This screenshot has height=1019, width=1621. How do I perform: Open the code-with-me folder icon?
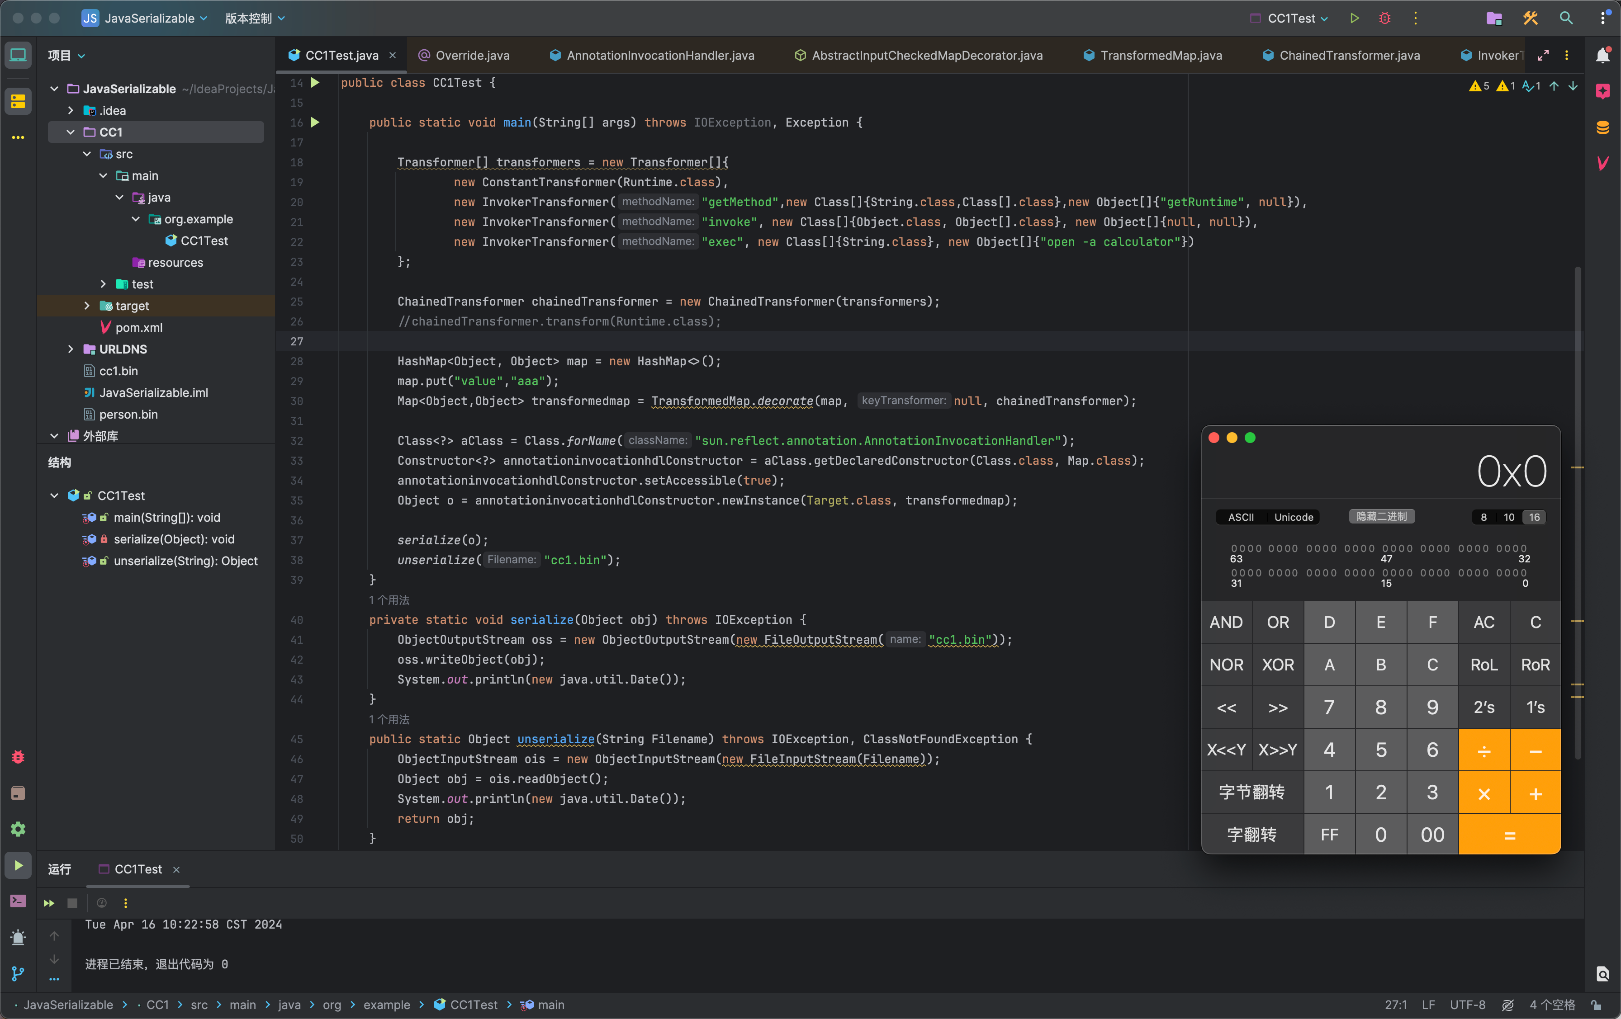(1494, 18)
